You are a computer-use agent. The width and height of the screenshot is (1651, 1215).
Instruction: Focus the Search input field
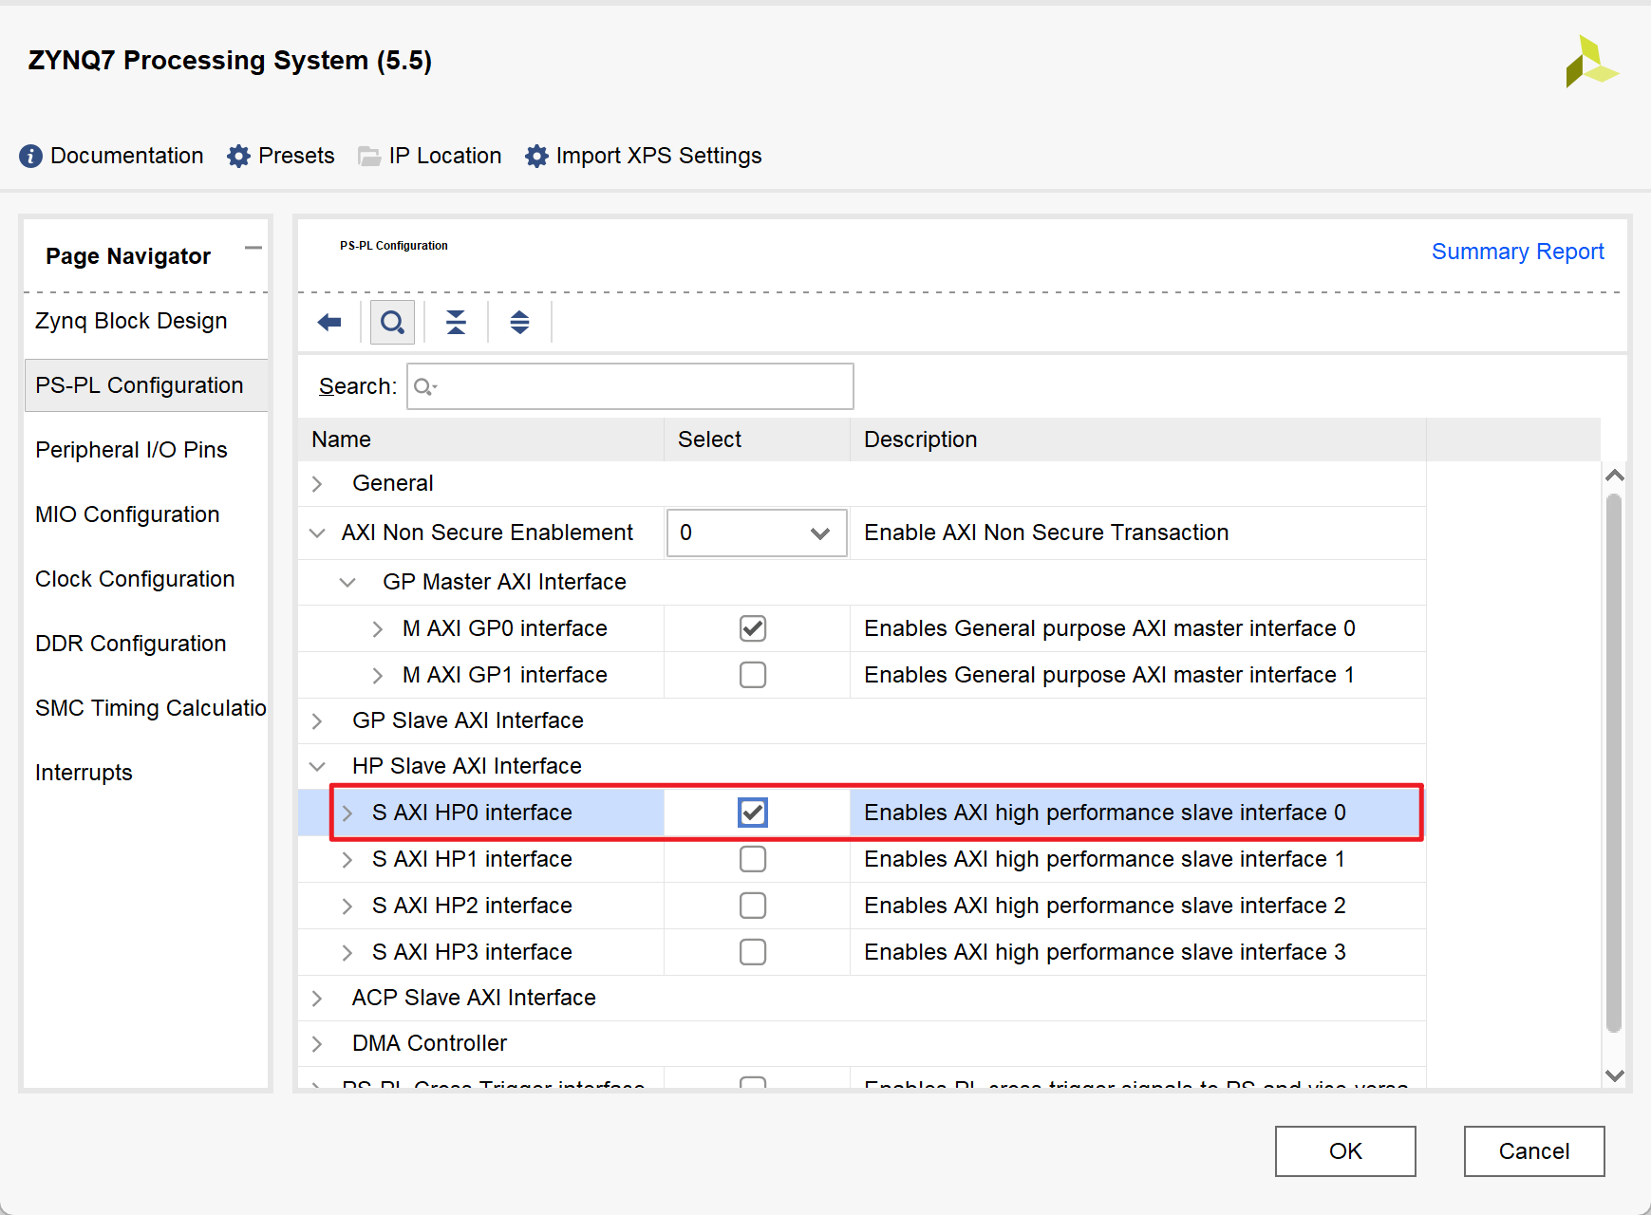[x=630, y=386]
